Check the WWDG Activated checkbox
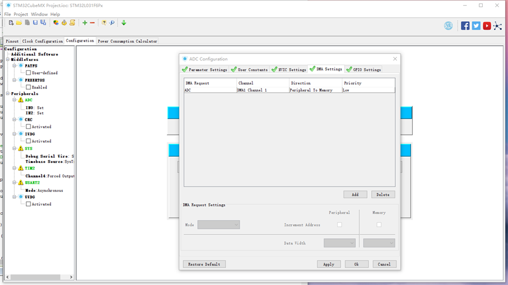Viewport: 508px width, 285px height. pos(29,204)
